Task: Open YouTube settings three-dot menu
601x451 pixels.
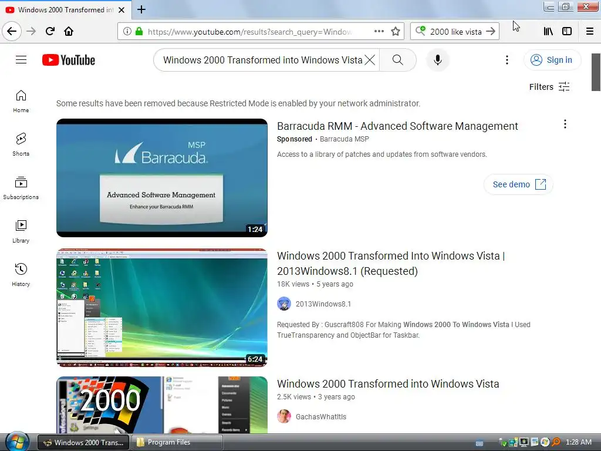Action: (x=507, y=60)
